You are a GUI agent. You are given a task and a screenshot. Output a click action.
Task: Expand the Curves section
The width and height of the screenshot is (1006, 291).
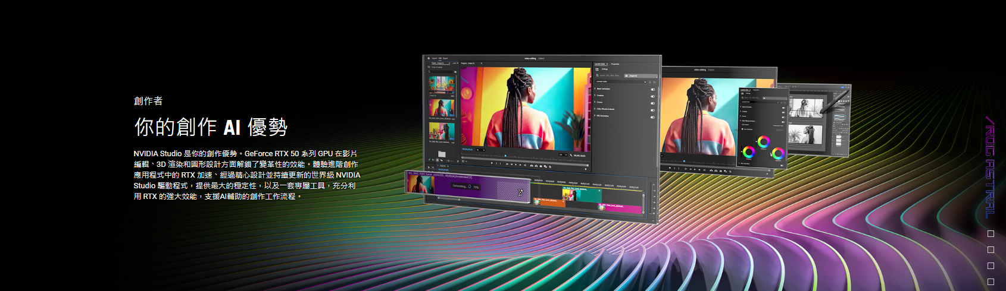coord(597,102)
